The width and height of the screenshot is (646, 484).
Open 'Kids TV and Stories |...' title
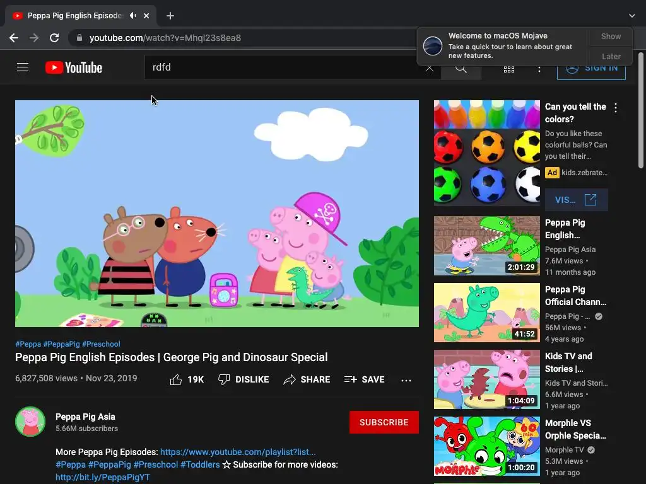coord(568,362)
